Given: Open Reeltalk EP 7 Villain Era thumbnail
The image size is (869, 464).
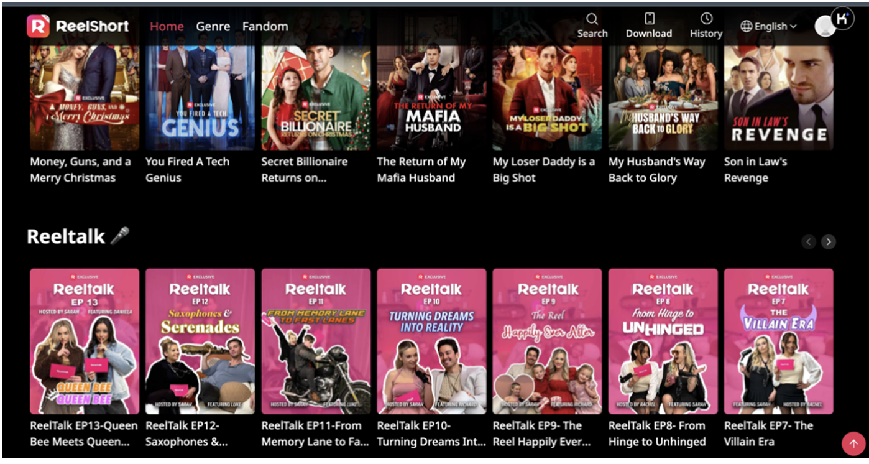Looking at the screenshot, I should (778, 341).
